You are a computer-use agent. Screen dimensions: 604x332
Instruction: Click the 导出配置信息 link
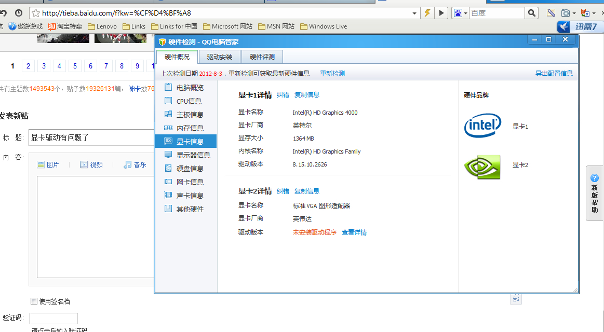[554, 73]
